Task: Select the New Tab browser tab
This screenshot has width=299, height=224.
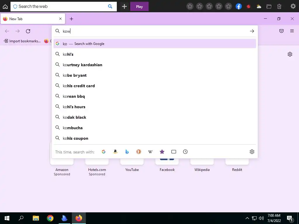Action: coord(33,19)
